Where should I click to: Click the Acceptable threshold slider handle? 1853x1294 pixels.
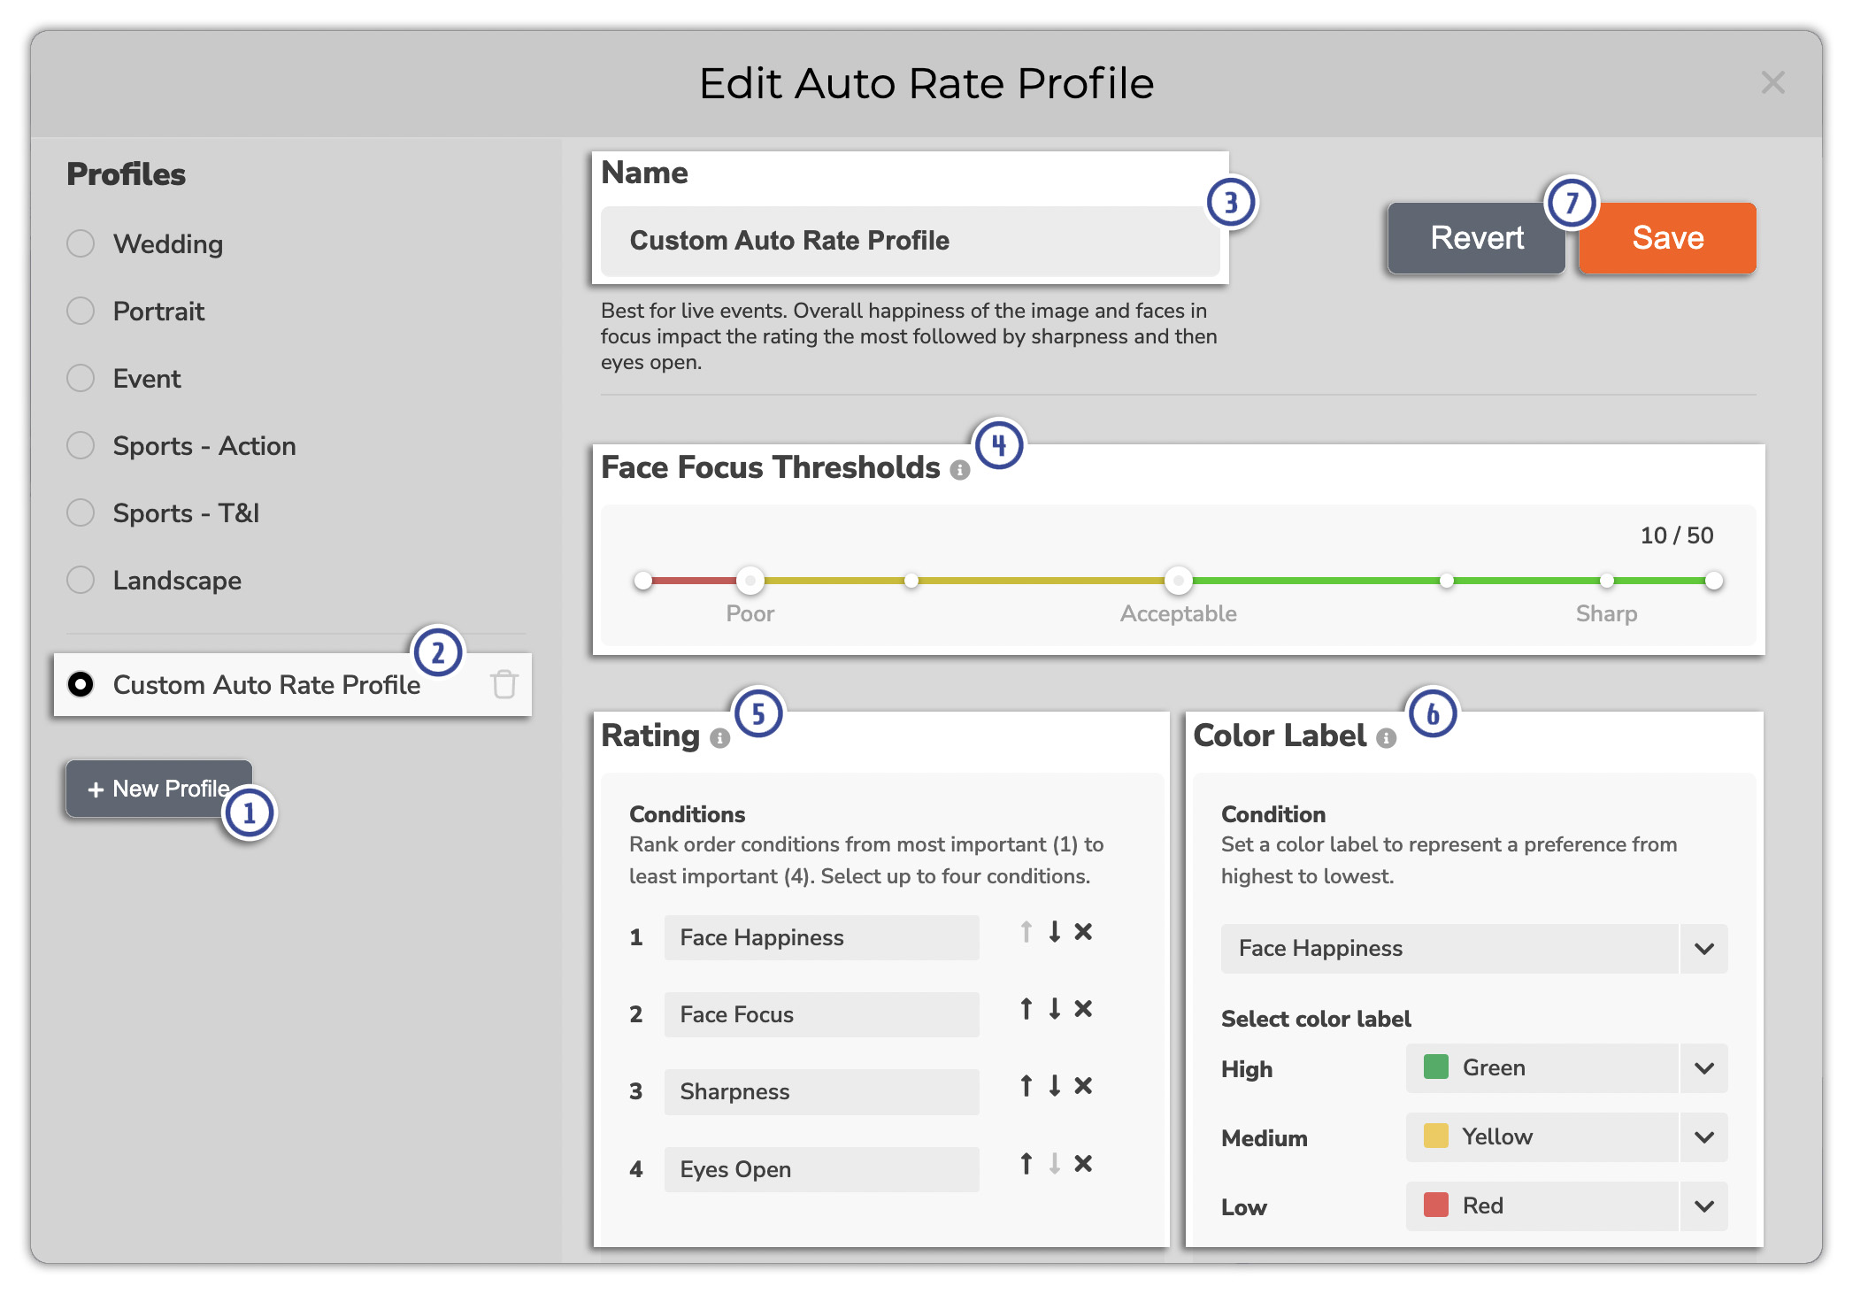pyautogui.click(x=1178, y=581)
